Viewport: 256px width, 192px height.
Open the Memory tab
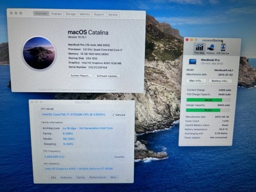coord(84,14)
